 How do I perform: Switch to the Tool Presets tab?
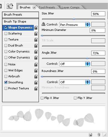point(47,7)
